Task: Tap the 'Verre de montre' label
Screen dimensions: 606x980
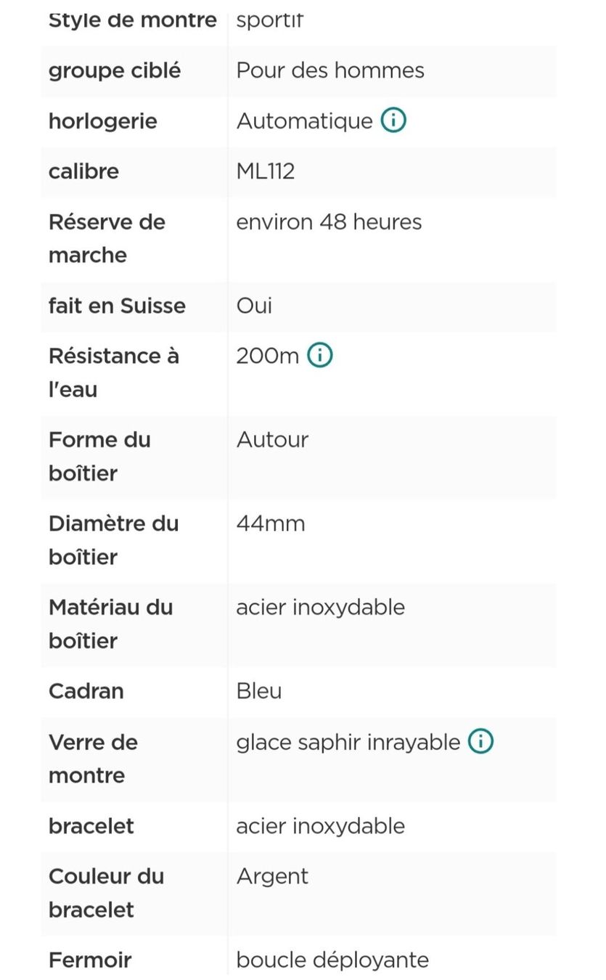Action: [x=93, y=759]
